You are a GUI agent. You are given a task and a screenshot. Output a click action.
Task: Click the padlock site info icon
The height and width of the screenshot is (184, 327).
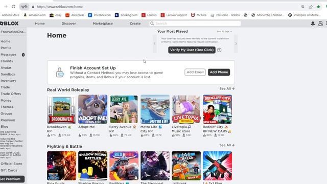33,7
